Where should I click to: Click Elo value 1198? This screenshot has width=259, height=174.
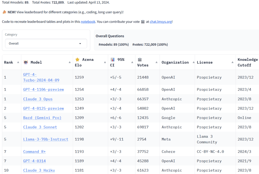79,139
